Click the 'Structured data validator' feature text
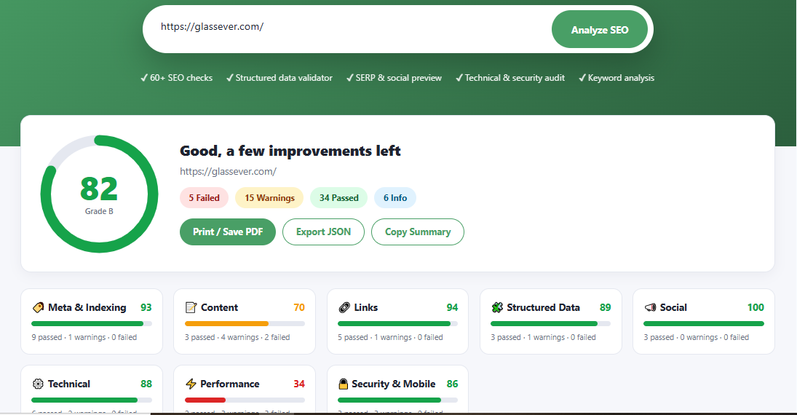The height and width of the screenshot is (415, 797). [x=279, y=78]
